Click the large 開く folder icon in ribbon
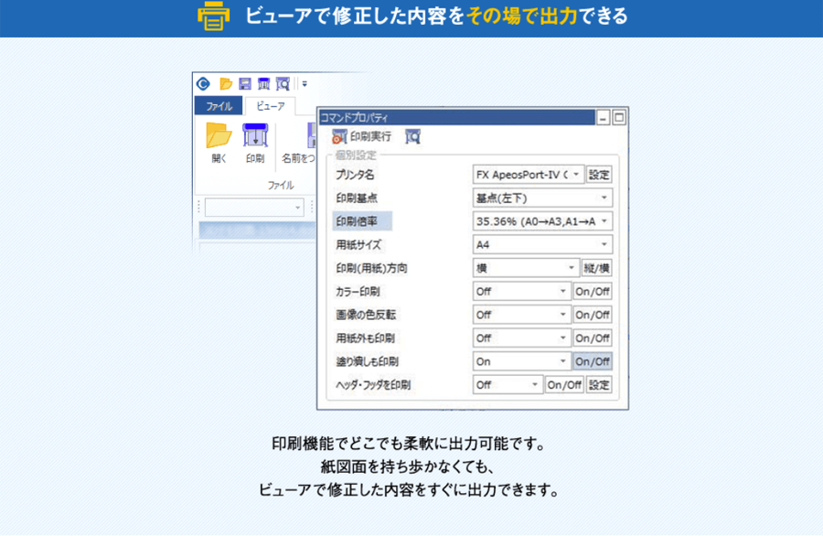823x536 pixels. pos(219,135)
